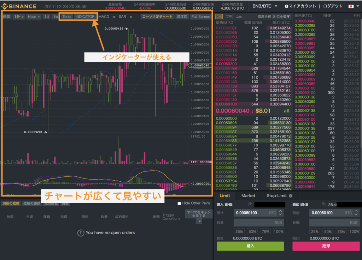
Task: Focus the sell 数量 BNB quantity field
Action: click(334, 223)
